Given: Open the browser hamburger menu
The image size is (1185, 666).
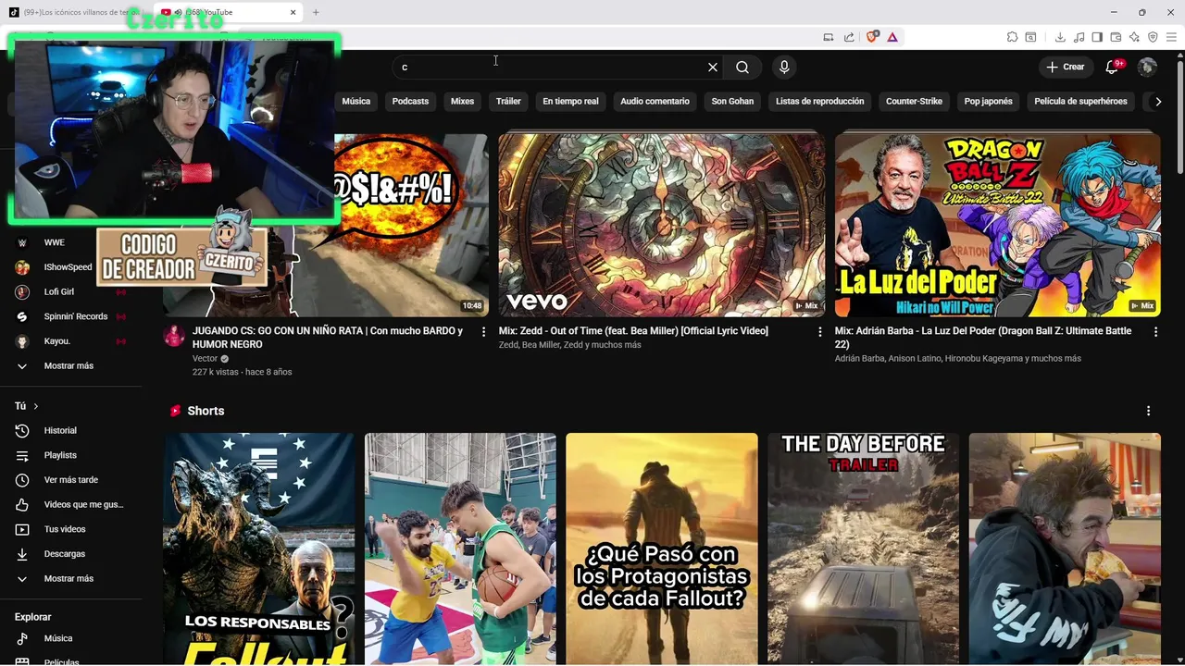Looking at the screenshot, I should (1171, 37).
